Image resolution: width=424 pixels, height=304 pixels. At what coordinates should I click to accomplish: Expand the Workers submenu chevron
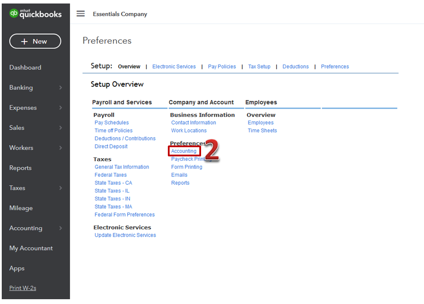[61, 148]
